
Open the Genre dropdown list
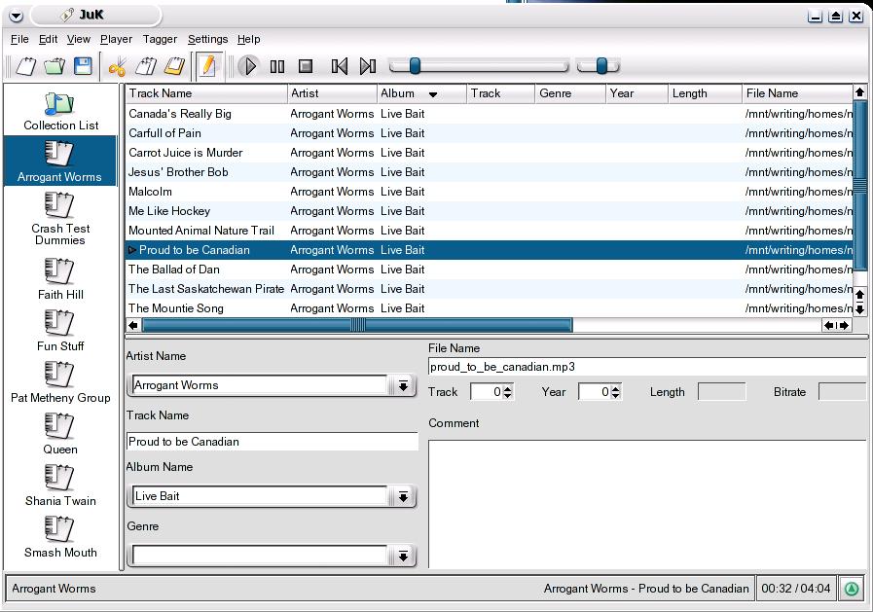[403, 557]
